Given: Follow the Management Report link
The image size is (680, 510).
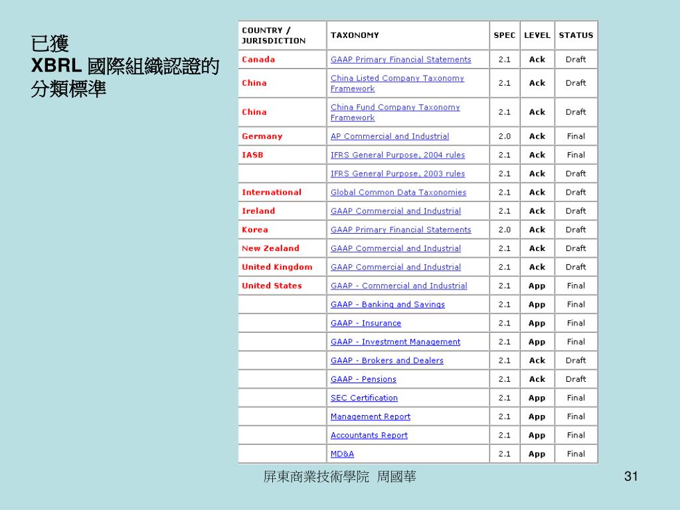Looking at the screenshot, I should [371, 416].
